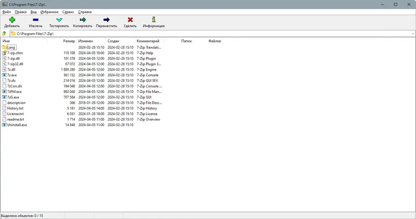Screen dimensions: 416x219
Task: Open the address bar dropdown arrow
Action: click(x=413, y=34)
